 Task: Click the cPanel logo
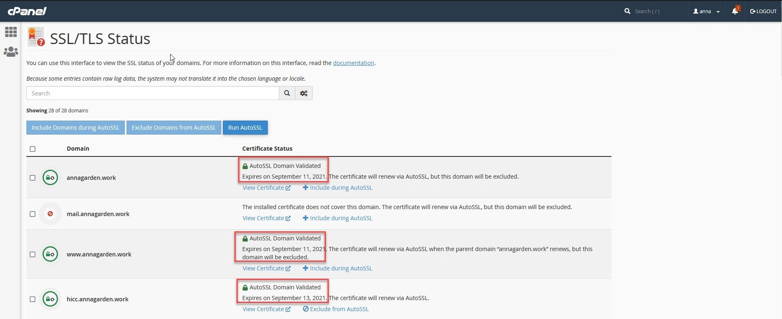click(x=27, y=11)
